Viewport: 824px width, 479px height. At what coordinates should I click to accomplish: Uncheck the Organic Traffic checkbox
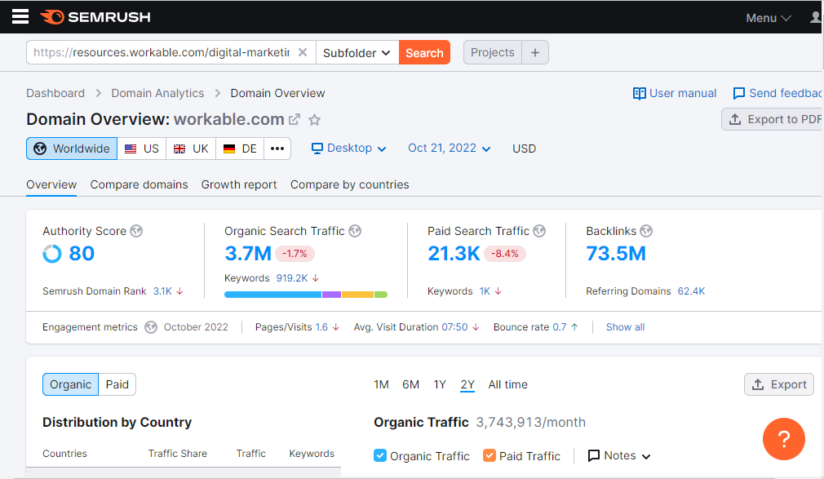pos(380,456)
